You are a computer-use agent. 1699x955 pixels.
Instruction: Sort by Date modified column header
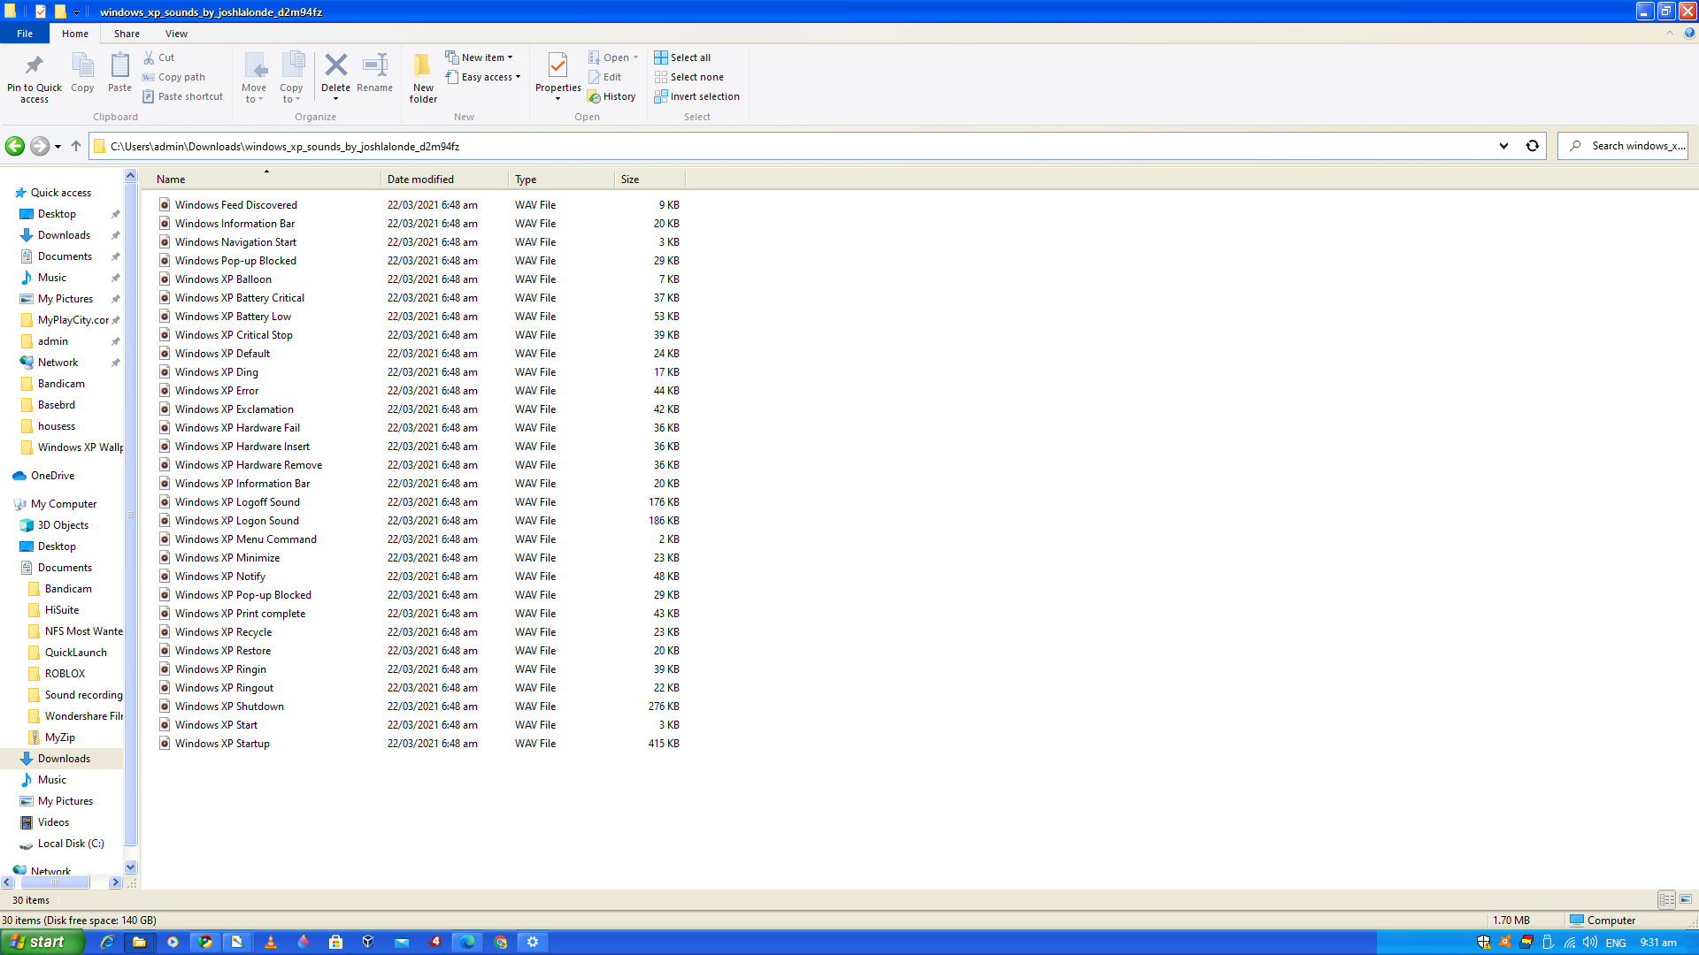click(x=444, y=179)
